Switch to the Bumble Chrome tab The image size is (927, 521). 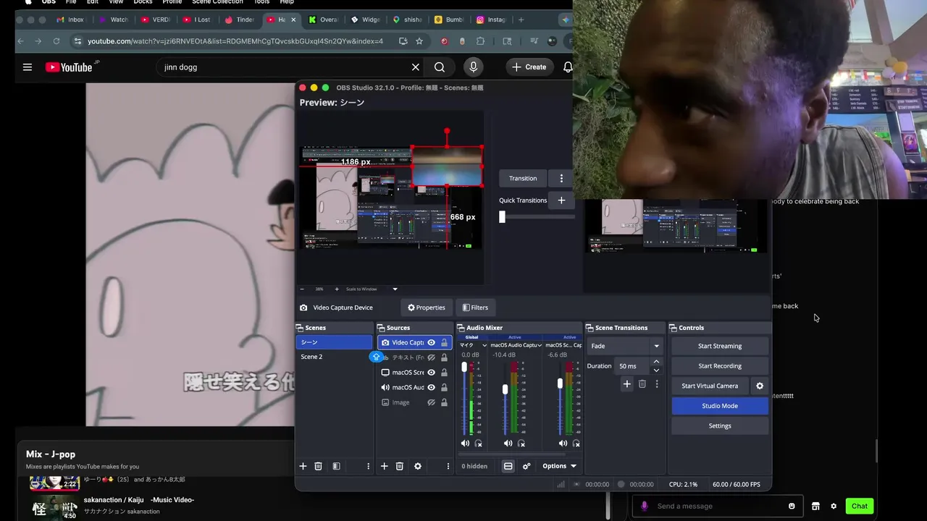point(449,20)
